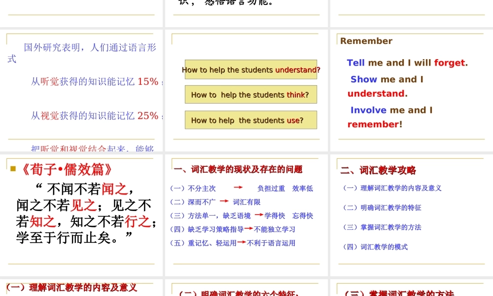
Task: Click the text 不利于语言运用
Action: 271,243
